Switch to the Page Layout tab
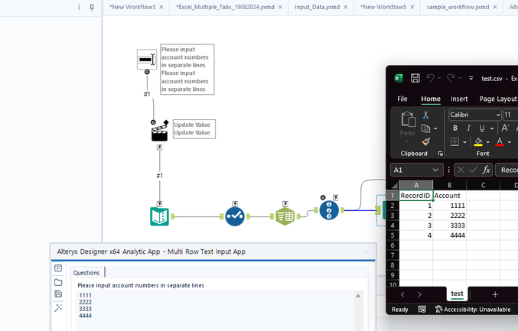The width and height of the screenshot is (518, 331). [498, 99]
